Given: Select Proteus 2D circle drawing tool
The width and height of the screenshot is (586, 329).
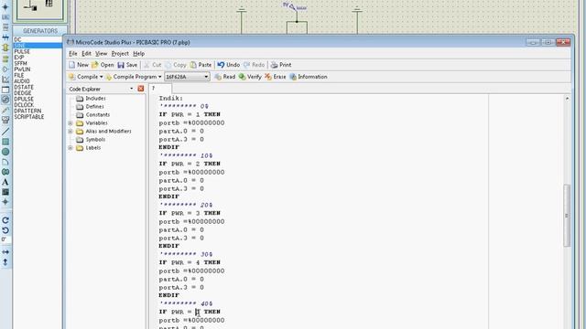Looking at the screenshot, I should [x=5, y=152].
